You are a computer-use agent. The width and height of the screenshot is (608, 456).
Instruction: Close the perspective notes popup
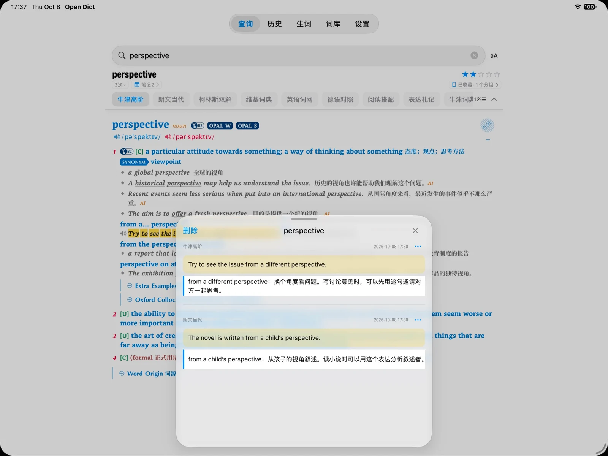pos(415,231)
